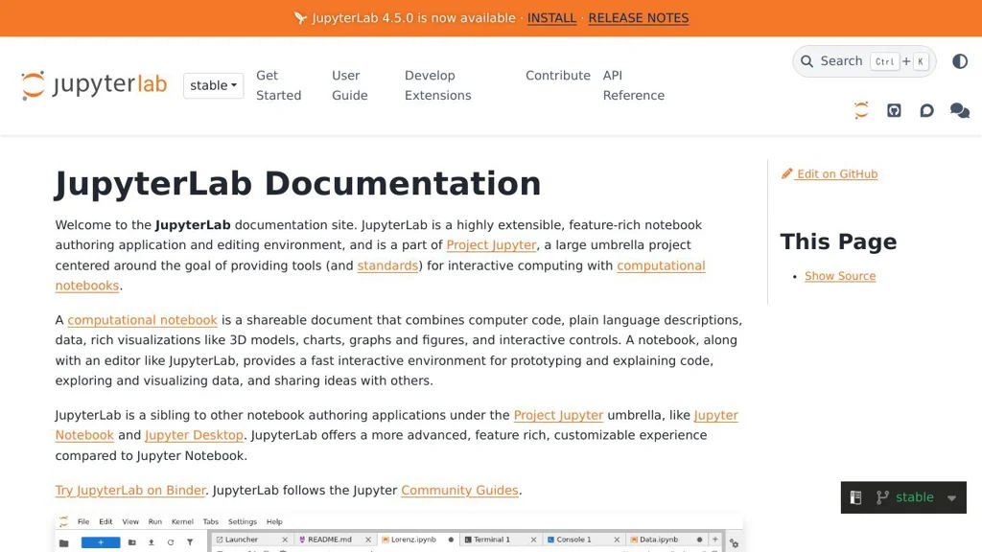The image size is (982, 552).
Task: Open the INSTALL link in the announcement banner
Action: [x=551, y=18]
